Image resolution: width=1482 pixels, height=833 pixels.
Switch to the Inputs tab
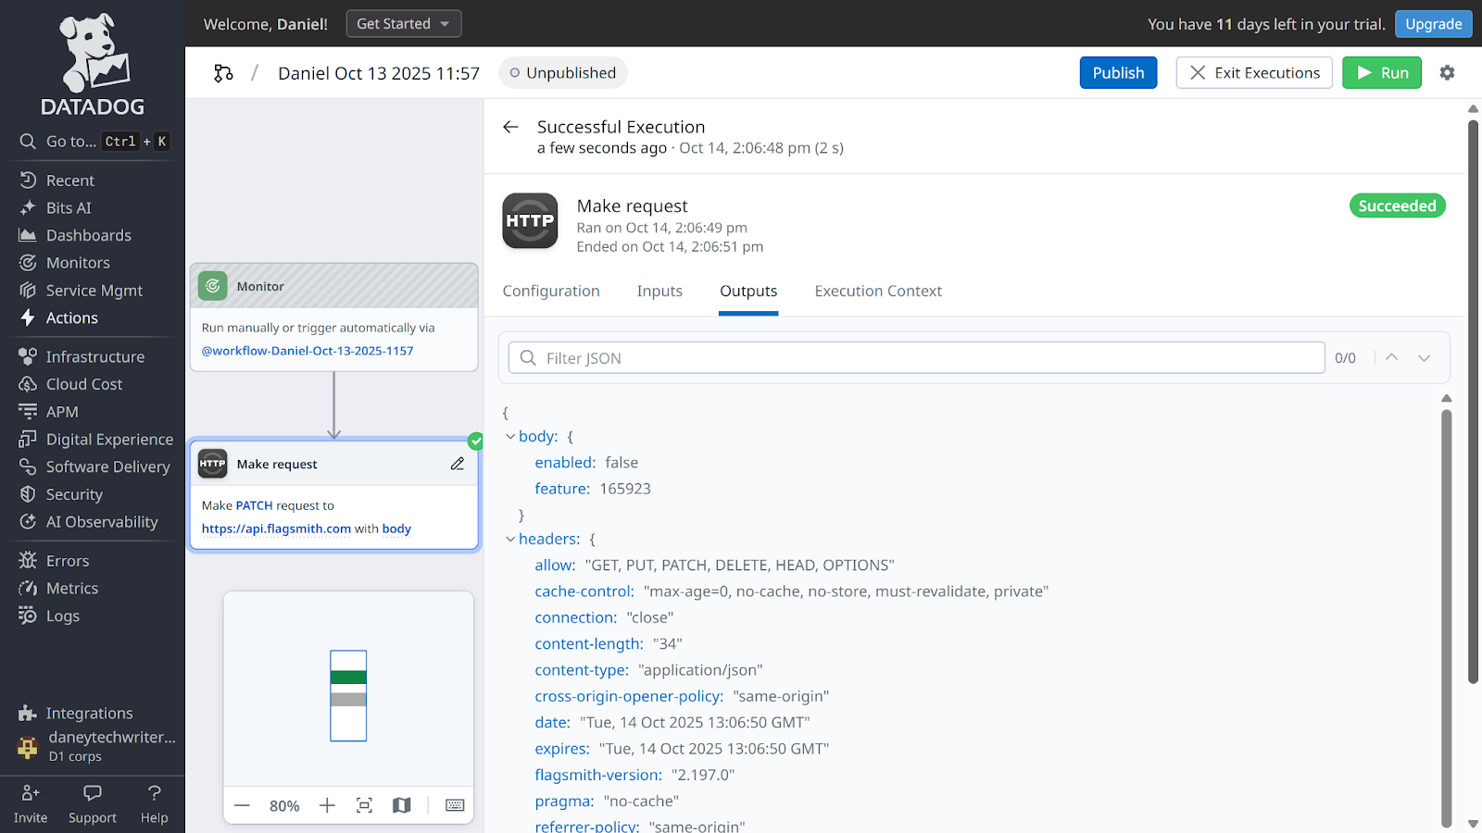(659, 291)
